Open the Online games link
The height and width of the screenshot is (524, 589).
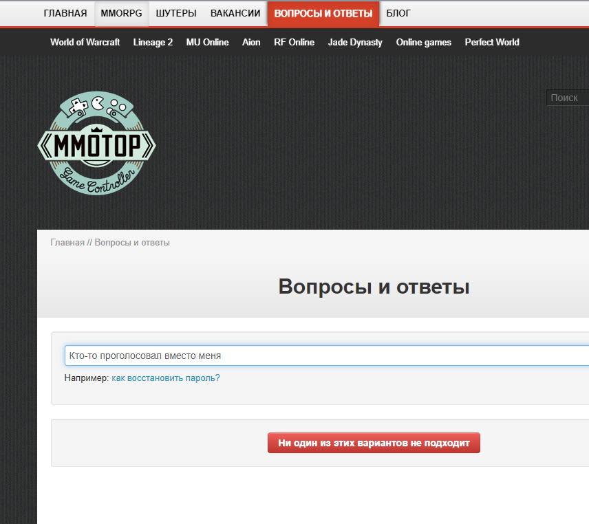tap(424, 42)
